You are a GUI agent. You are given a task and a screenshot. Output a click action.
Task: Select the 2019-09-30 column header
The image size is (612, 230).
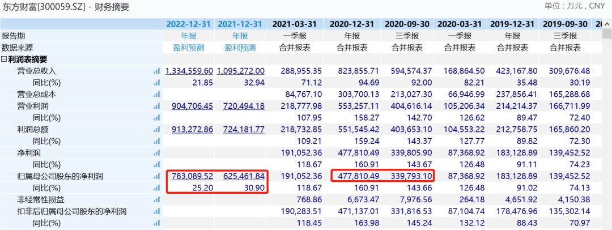(565, 24)
